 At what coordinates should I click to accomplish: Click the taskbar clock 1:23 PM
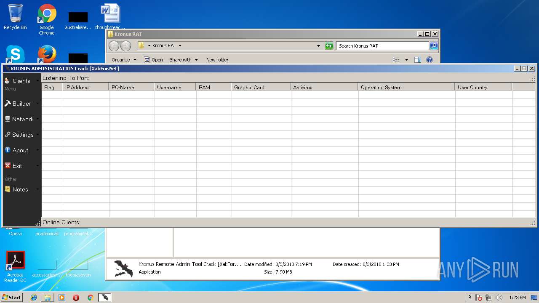pos(517,298)
